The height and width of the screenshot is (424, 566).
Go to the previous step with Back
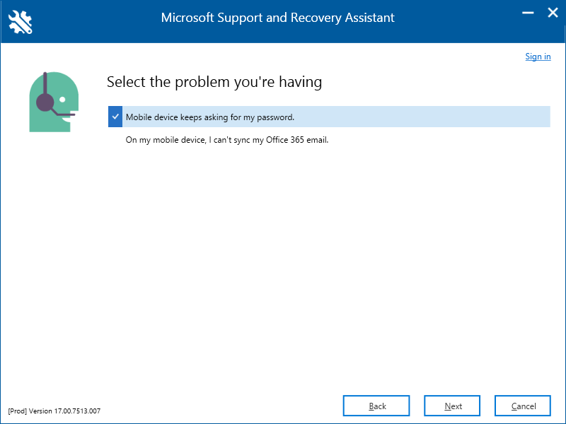pyautogui.click(x=376, y=406)
